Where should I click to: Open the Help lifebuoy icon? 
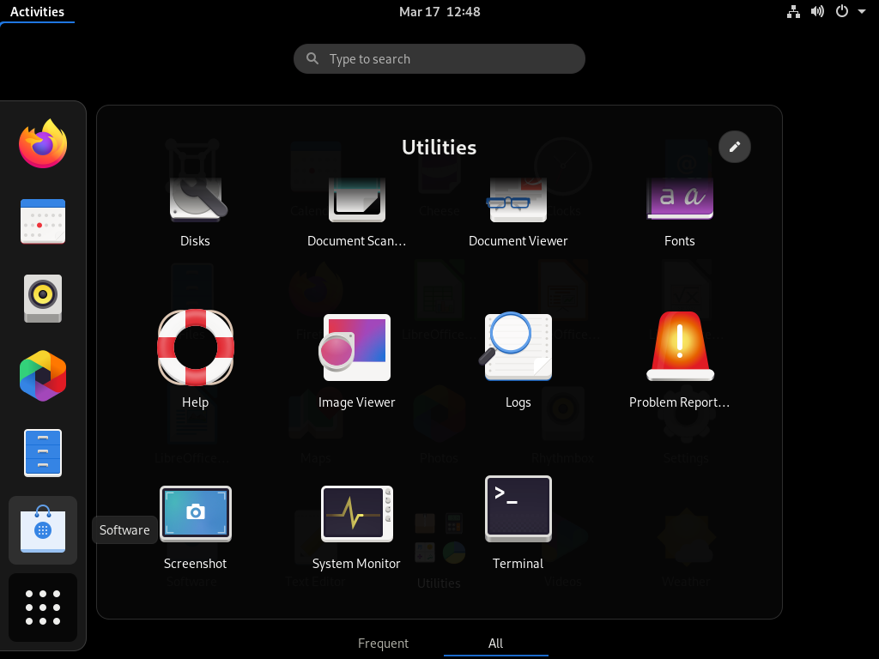196,348
